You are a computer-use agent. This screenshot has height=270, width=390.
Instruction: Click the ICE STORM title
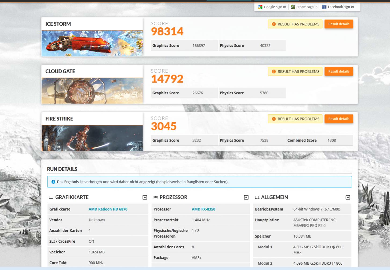click(x=58, y=24)
